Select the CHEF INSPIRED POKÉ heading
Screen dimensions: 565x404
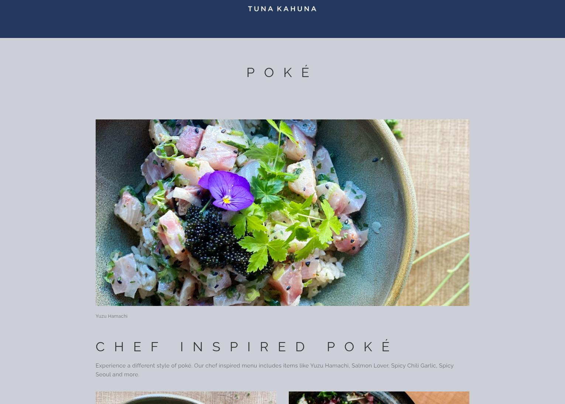pyautogui.click(x=244, y=347)
